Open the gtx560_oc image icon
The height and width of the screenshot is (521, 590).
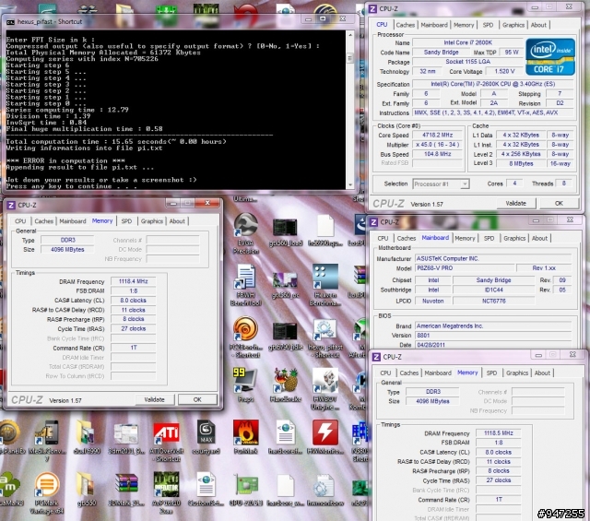click(286, 284)
